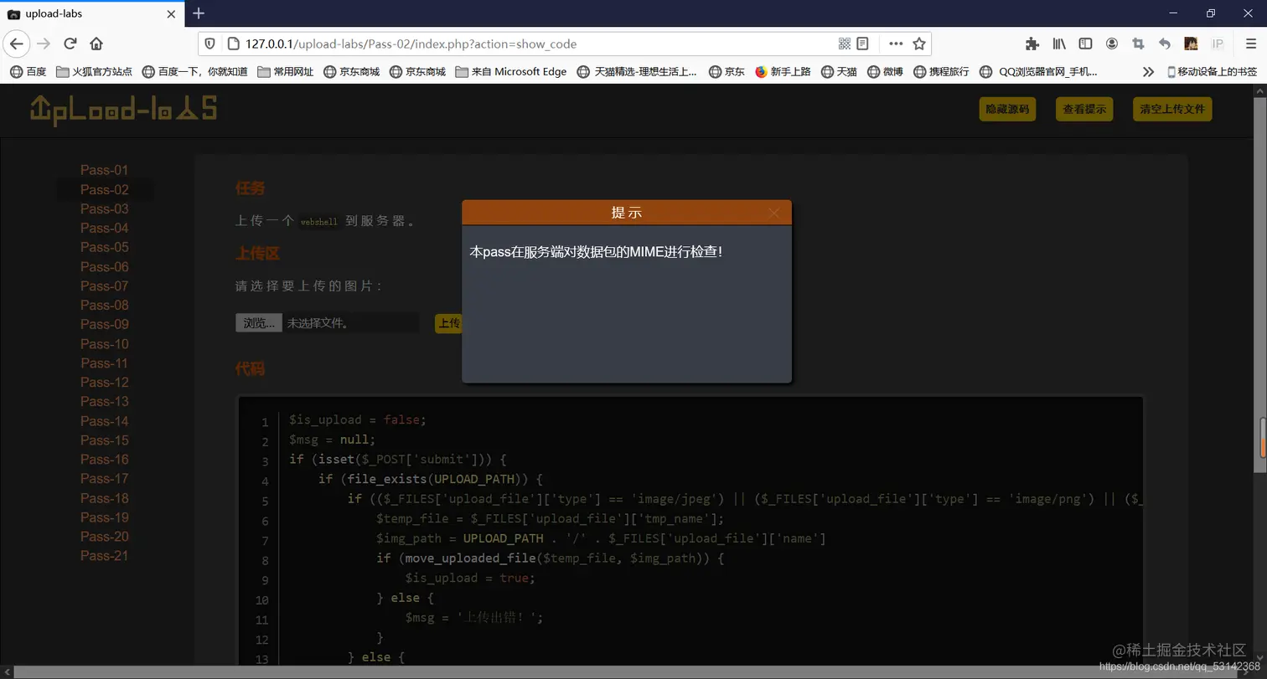Select Pass-05 in the sidebar
This screenshot has height=679, width=1267.
click(x=104, y=247)
